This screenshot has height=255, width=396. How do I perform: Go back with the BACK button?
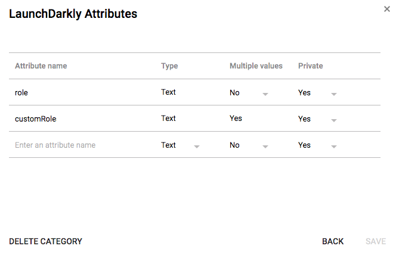click(333, 241)
